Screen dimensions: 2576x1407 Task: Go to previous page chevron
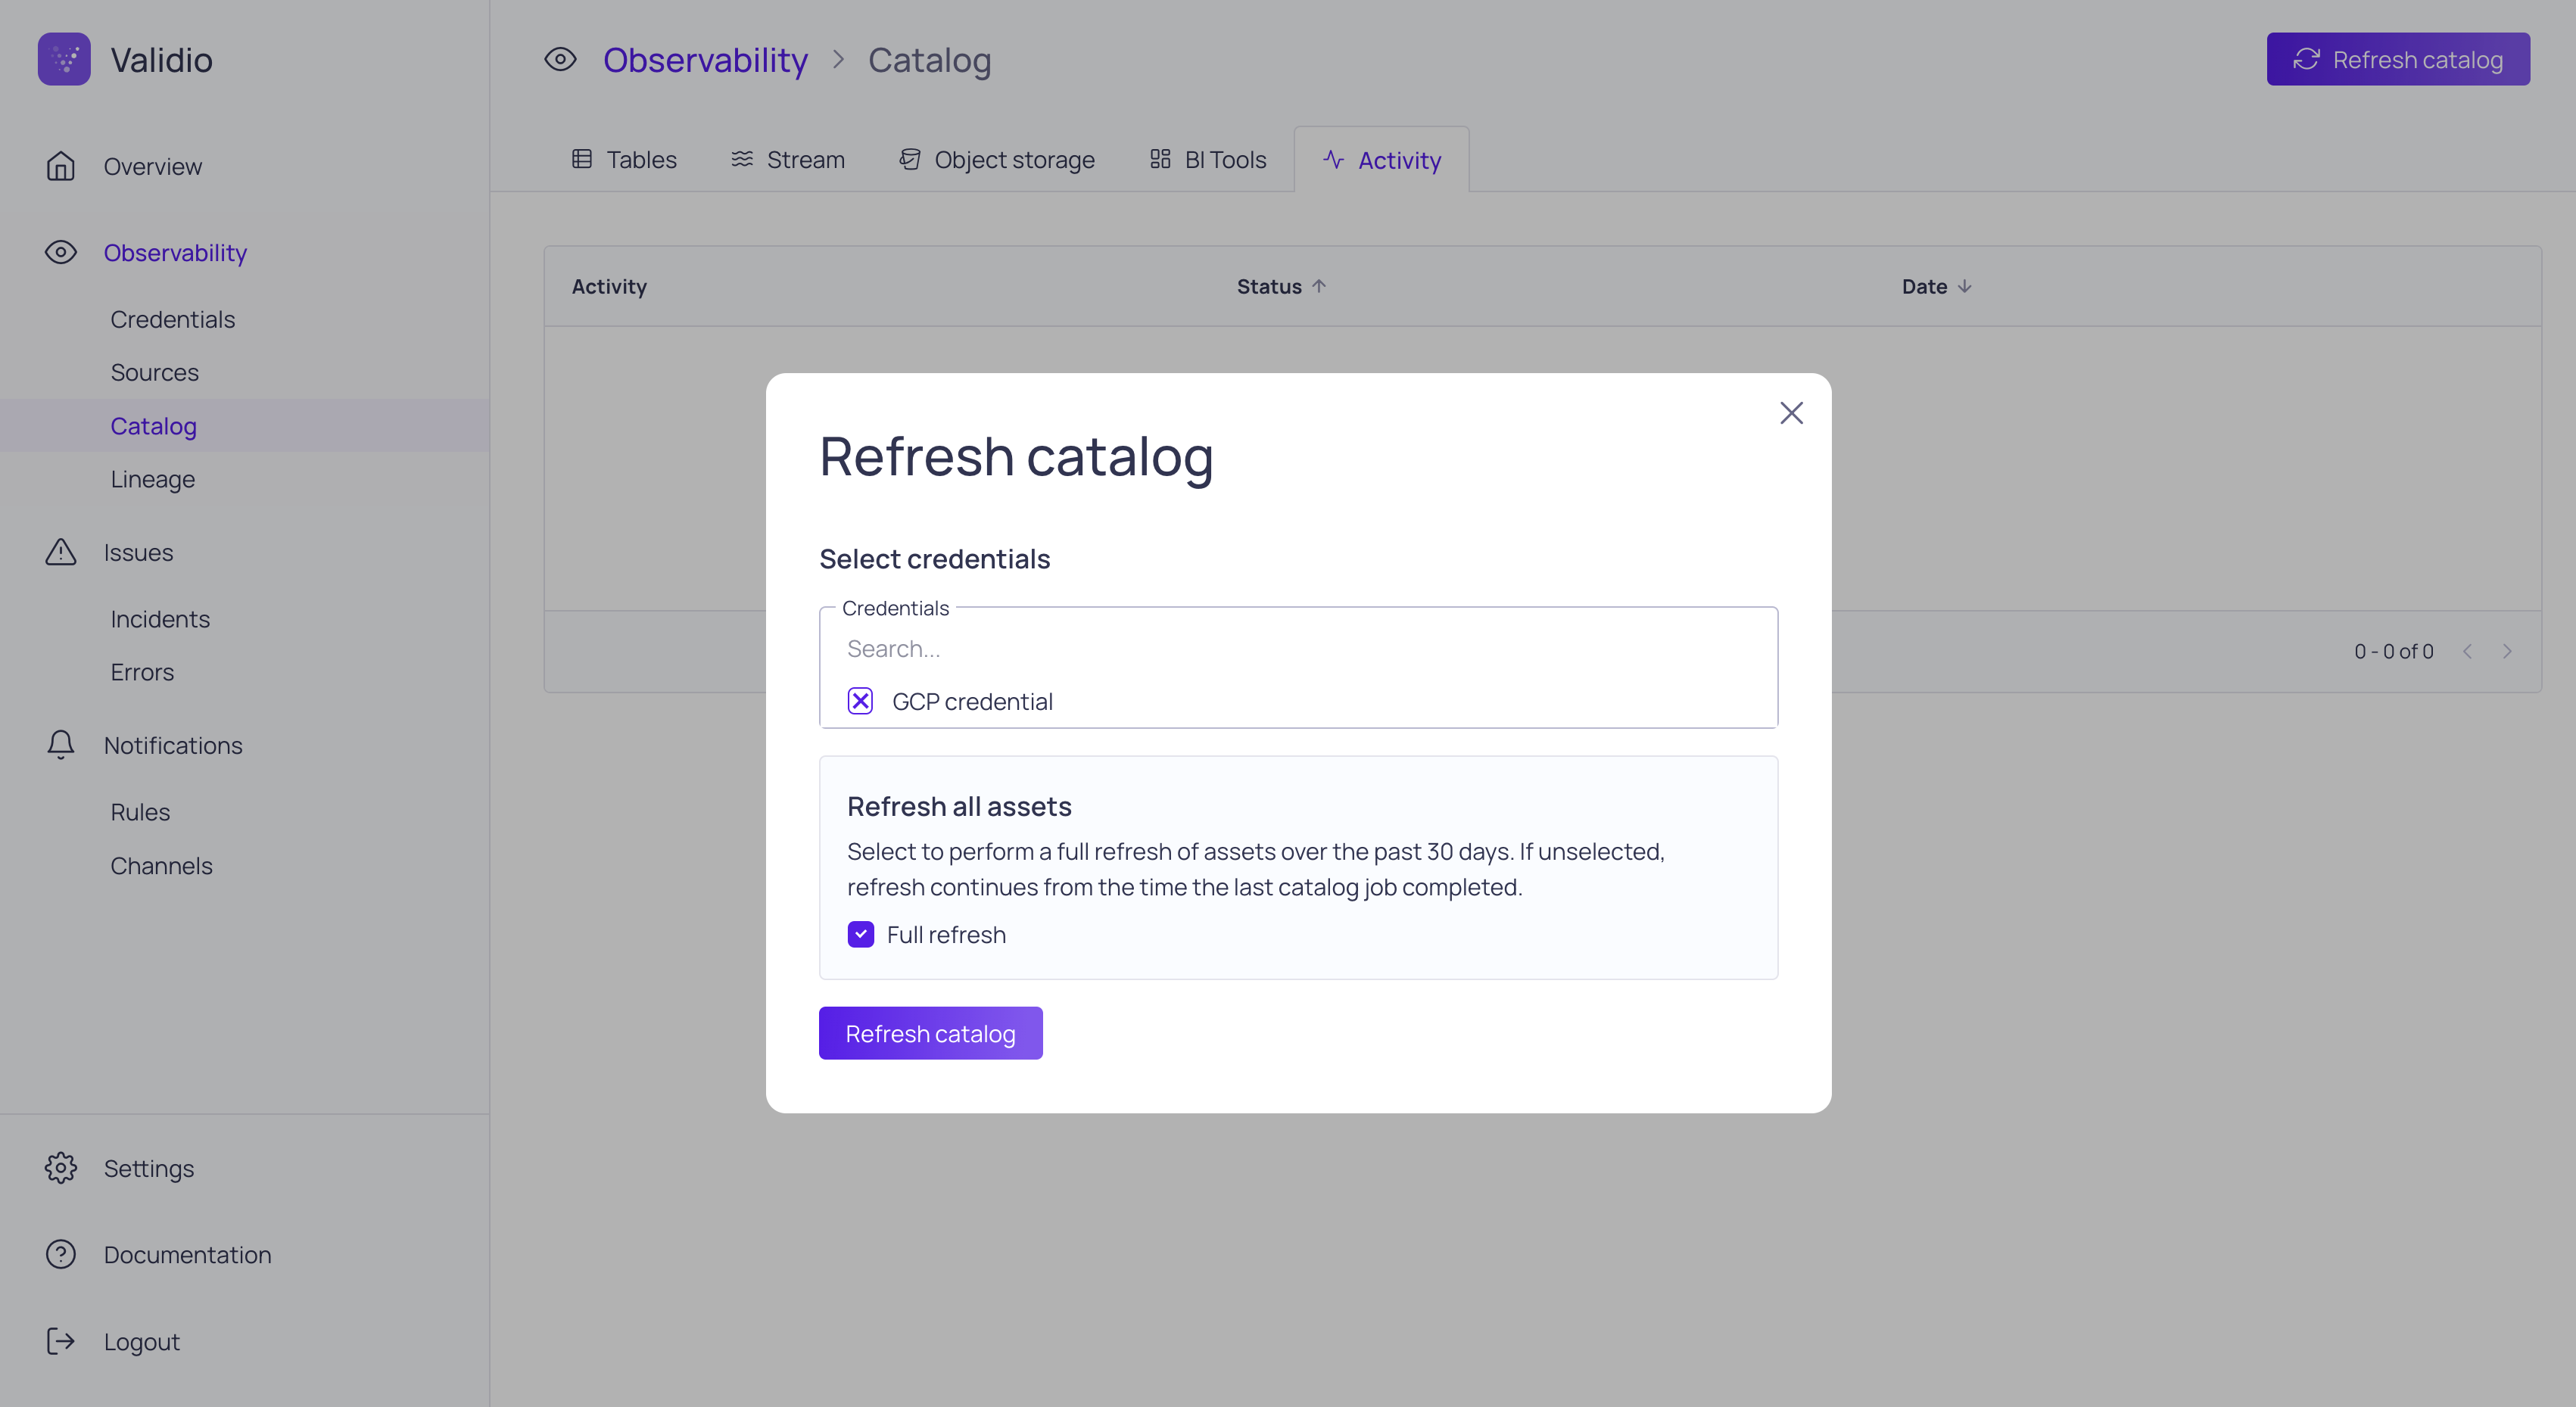coord(2467,651)
